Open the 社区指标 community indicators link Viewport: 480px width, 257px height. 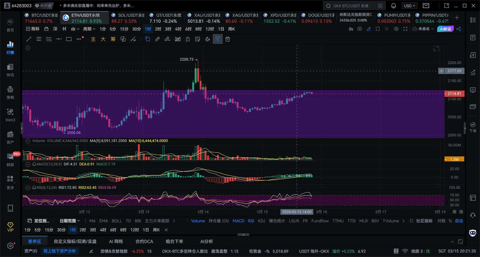(421, 221)
